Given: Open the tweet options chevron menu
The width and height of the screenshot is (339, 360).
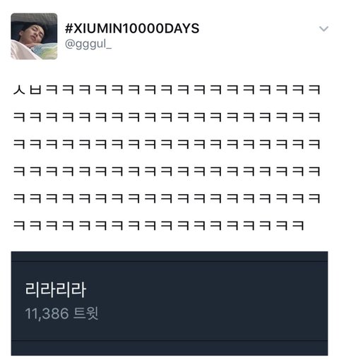Looking at the screenshot, I should (x=323, y=29).
